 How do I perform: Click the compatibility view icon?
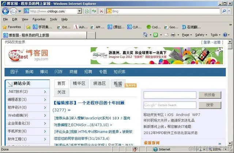coord(87,11)
